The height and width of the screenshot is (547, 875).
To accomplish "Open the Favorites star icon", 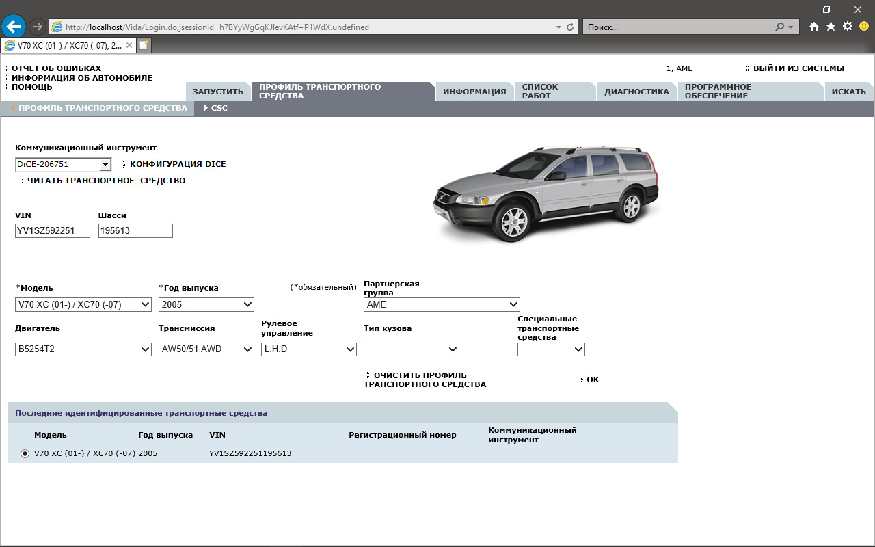I will [831, 27].
